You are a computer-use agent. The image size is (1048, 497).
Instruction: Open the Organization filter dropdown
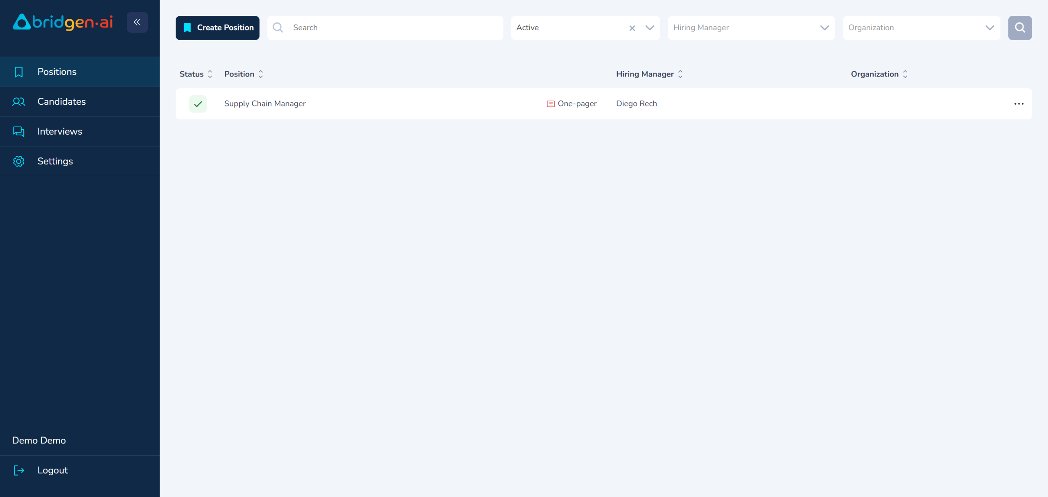[x=921, y=28]
